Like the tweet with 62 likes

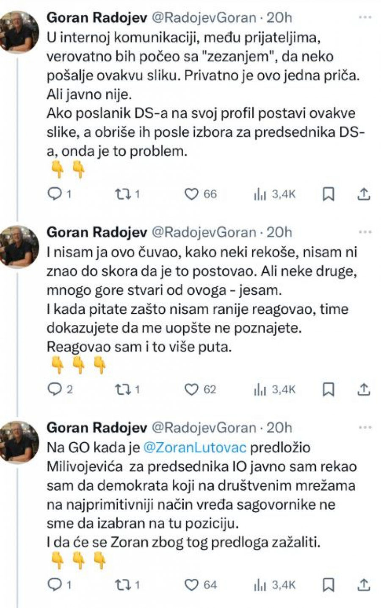(192, 389)
